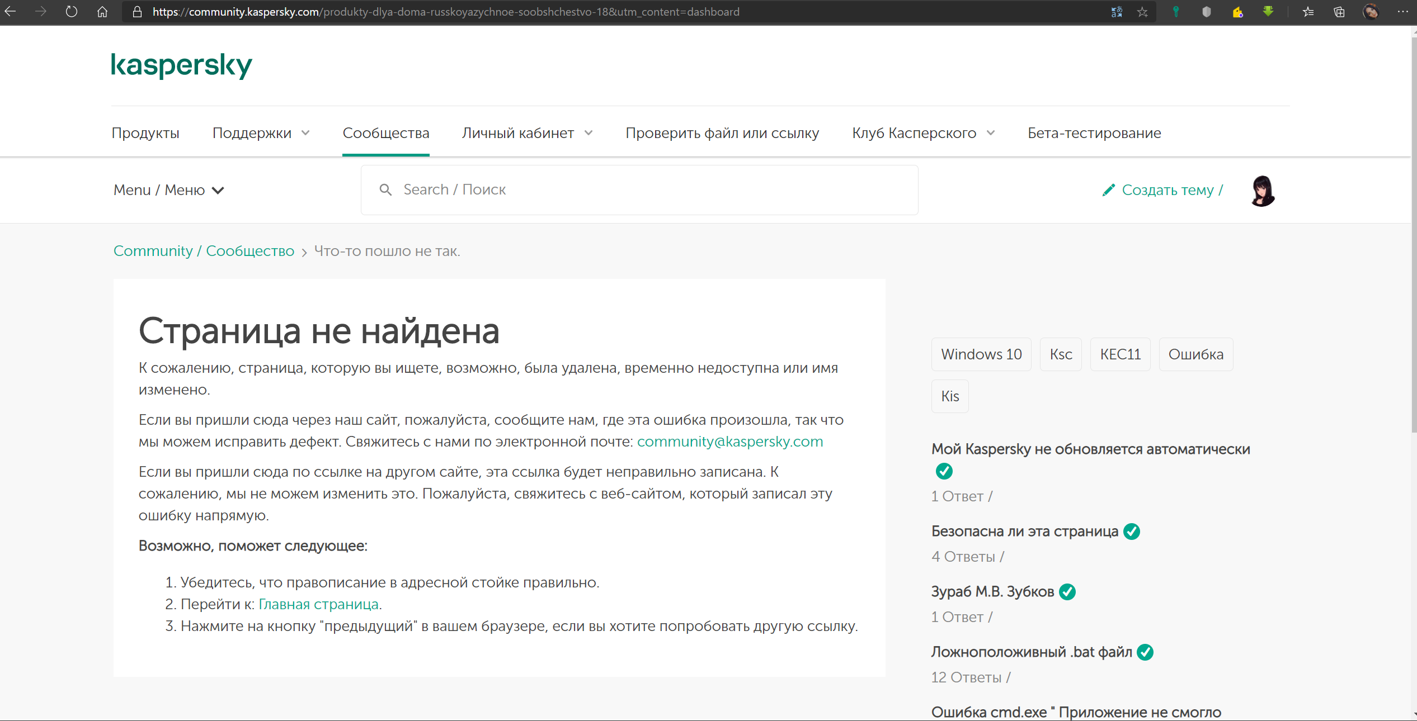The width and height of the screenshot is (1417, 721).
Task: Click the community@kaspersky.com email link
Action: (729, 442)
